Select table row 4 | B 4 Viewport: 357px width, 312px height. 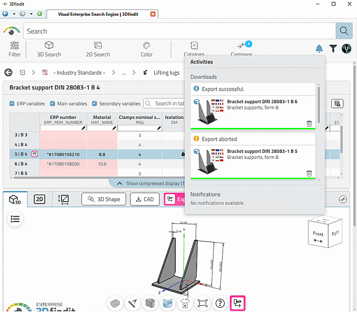[21, 145]
